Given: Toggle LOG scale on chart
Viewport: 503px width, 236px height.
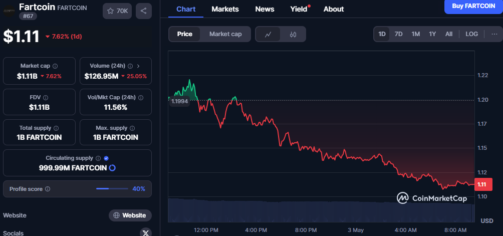Looking at the screenshot, I should coord(471,34).
